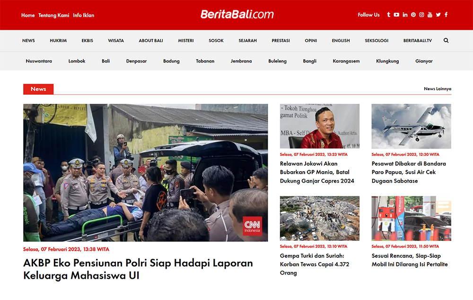
Task: Open the News Lainnya link
Action: [438, 89]
